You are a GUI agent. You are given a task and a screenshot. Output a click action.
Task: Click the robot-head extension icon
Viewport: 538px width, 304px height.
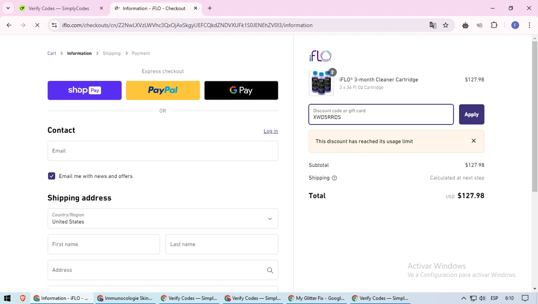(466, 25)
